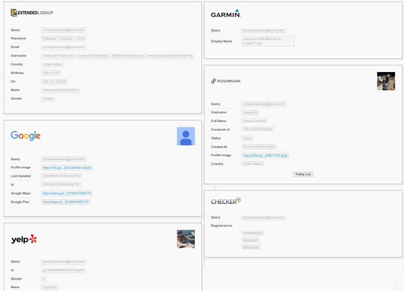404x291 pixels.
Task: Select password chip 2ll1a
Action: 81,39
